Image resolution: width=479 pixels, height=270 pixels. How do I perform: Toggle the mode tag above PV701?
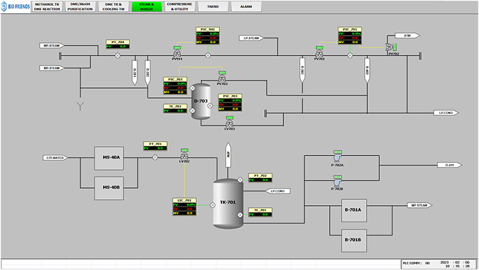319,48
